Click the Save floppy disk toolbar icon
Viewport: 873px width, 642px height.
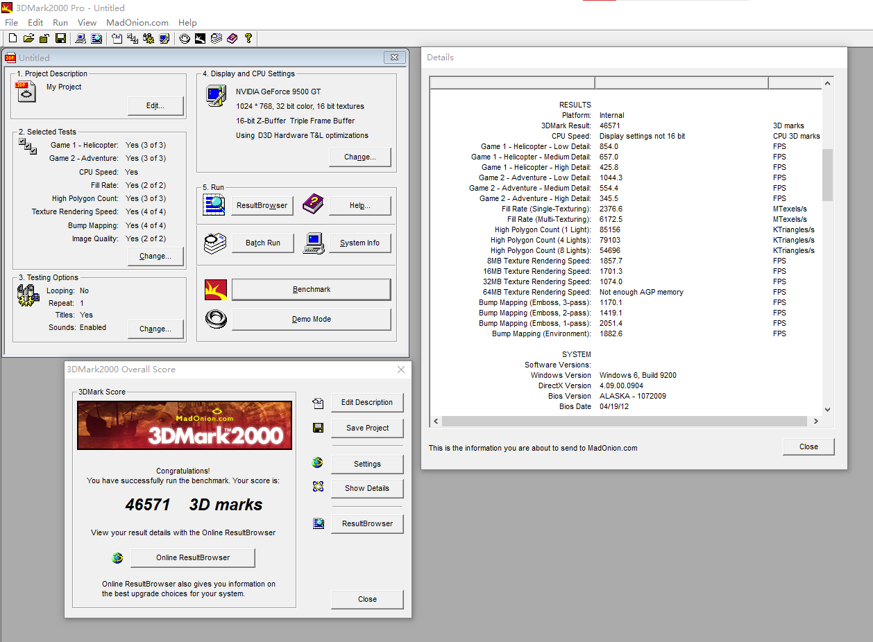pyautogui.click(x=60, y=39)
